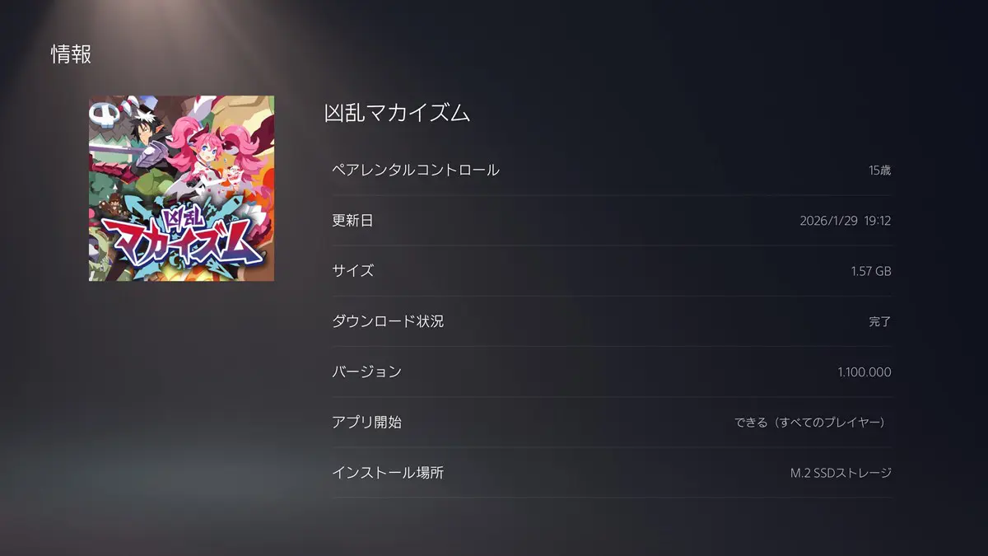
Task: Select the インストール場所 row
Action: tap(612, 473)
